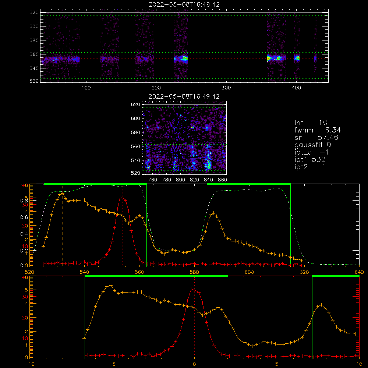368x368 pixels.
Task: Click x-axis label 840 in middle image
Action: tap(208, 180)
